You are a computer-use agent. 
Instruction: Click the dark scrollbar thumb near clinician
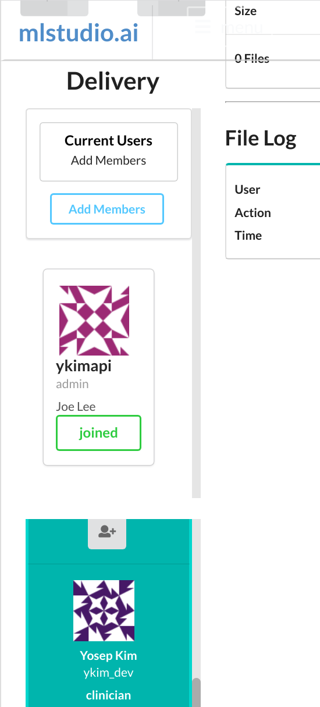[x=197, y=692]
